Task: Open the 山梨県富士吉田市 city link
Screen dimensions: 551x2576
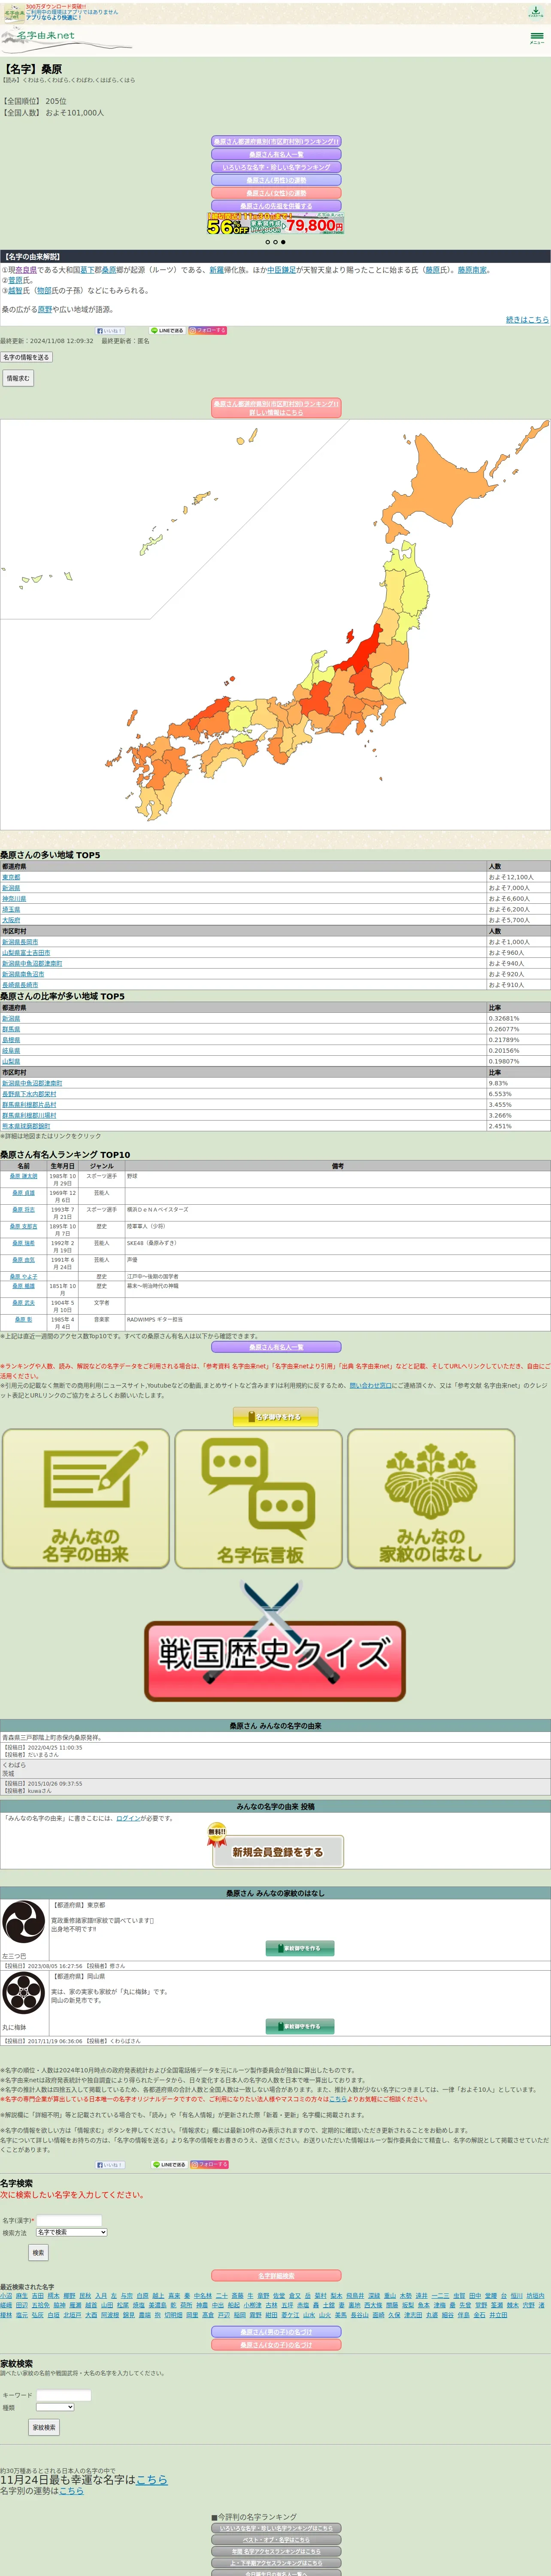Action: pos(26,953)
